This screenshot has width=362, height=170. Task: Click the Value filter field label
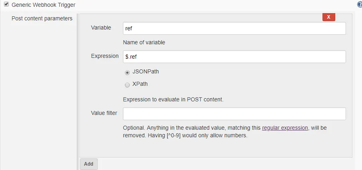(104, 113)
